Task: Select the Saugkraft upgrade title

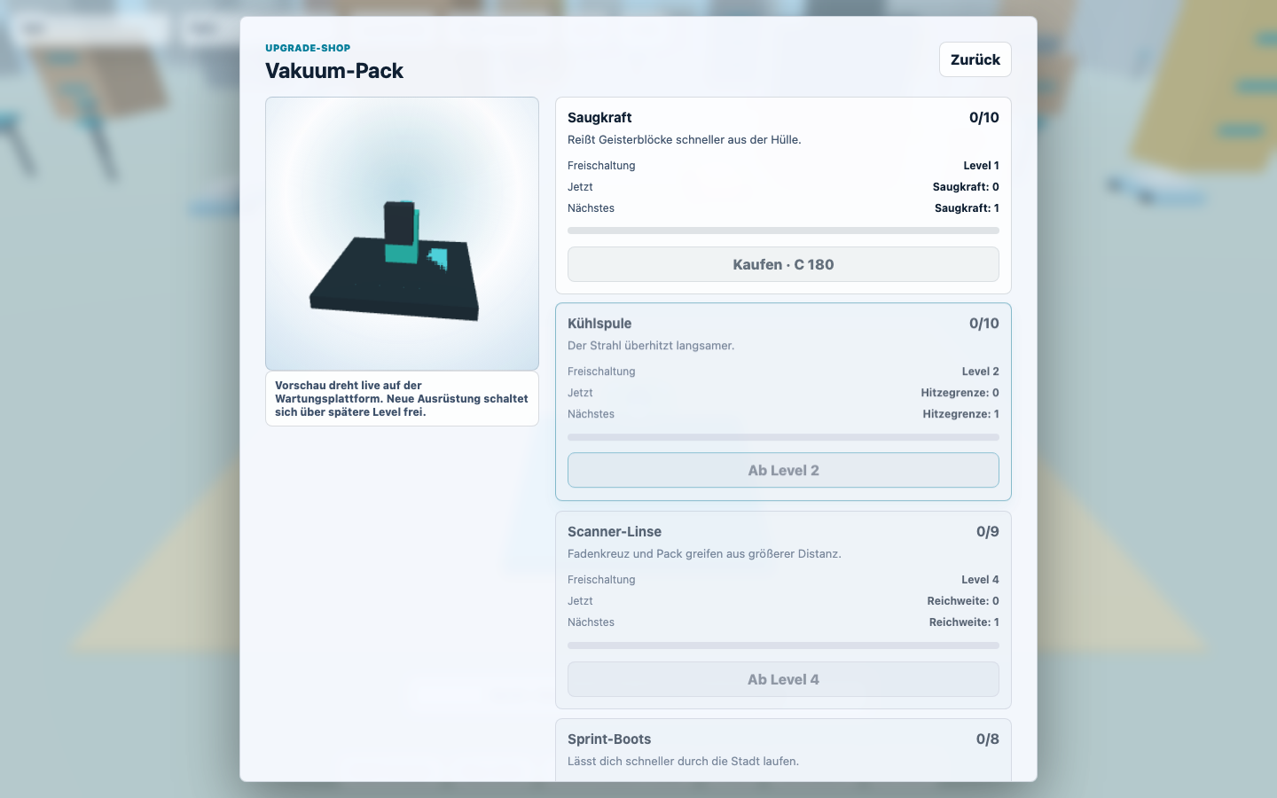Action: (599, 117)
